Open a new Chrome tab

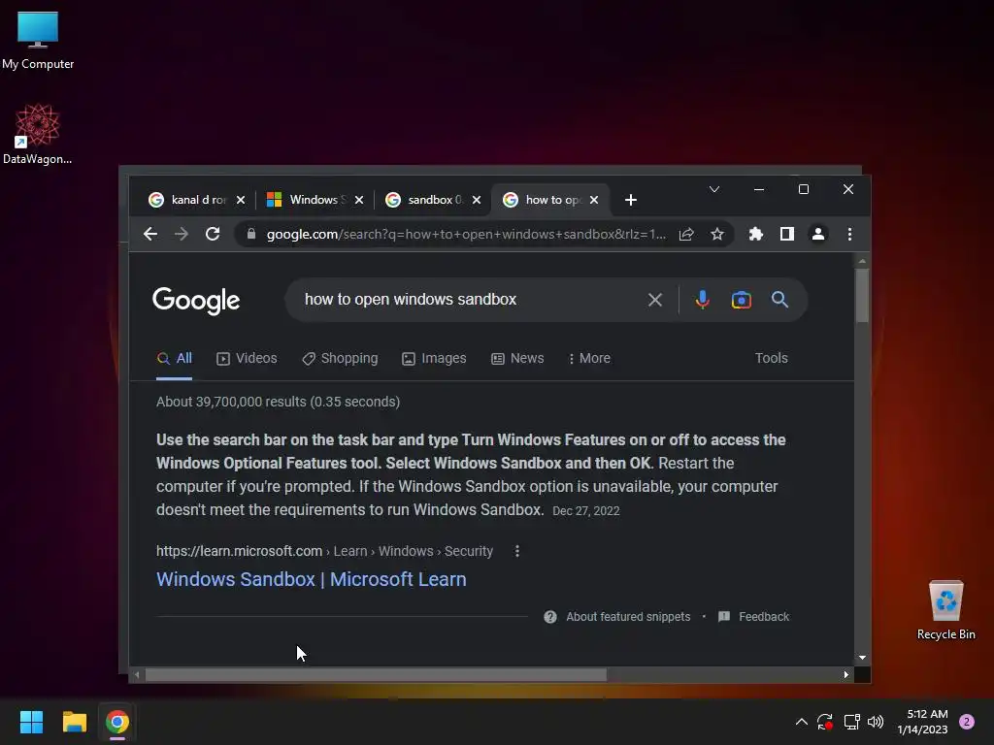(630, 200)
